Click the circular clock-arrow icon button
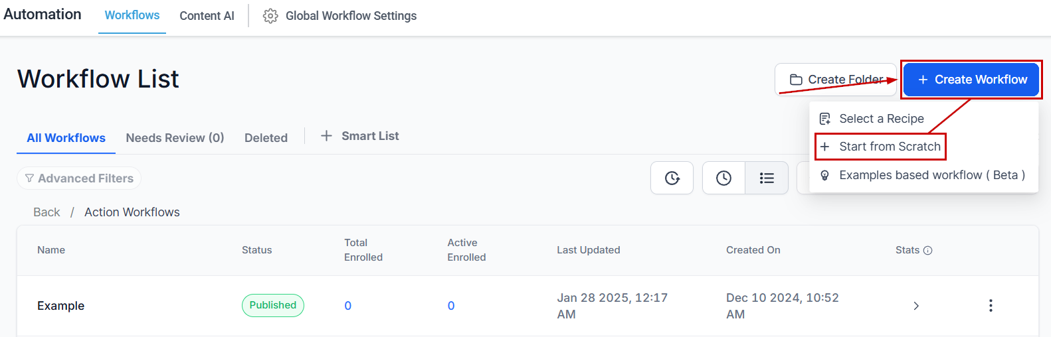 [672, 178]
